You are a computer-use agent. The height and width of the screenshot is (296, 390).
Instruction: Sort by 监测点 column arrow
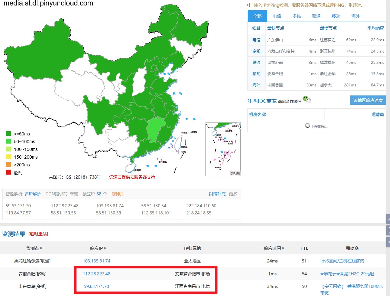click(x=41, y=248)
